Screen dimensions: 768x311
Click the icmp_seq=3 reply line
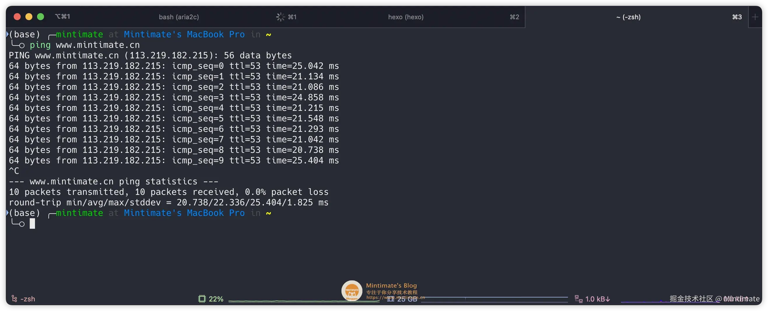coord(174,97)
